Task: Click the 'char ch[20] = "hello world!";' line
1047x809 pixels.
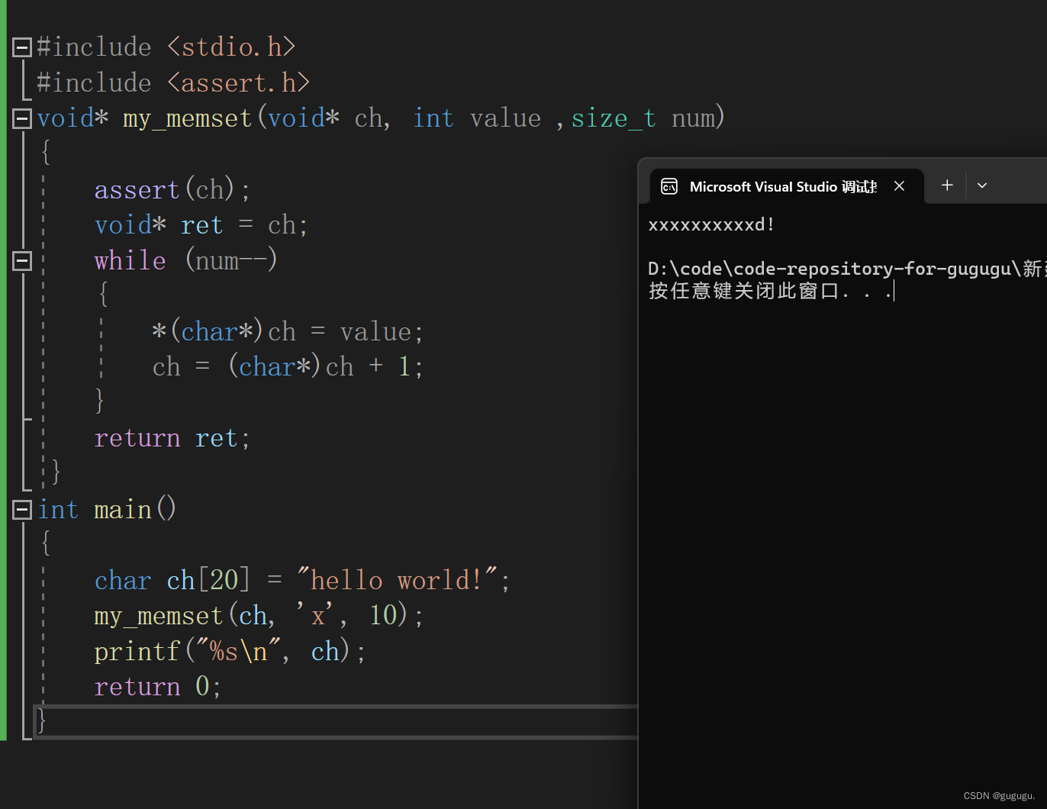Action: pyautogui.click(x=302, y=580)
